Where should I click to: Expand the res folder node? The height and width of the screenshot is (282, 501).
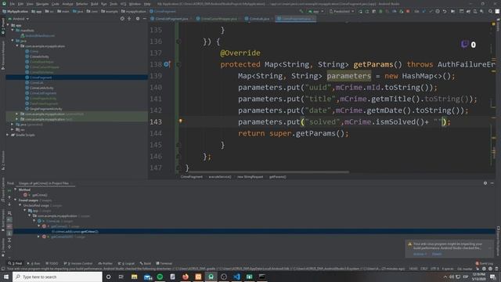(x=13, y=130)
